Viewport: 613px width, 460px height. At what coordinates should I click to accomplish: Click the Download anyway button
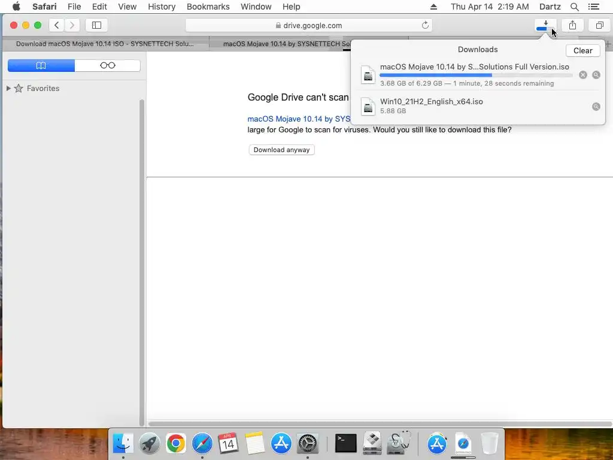281,150
